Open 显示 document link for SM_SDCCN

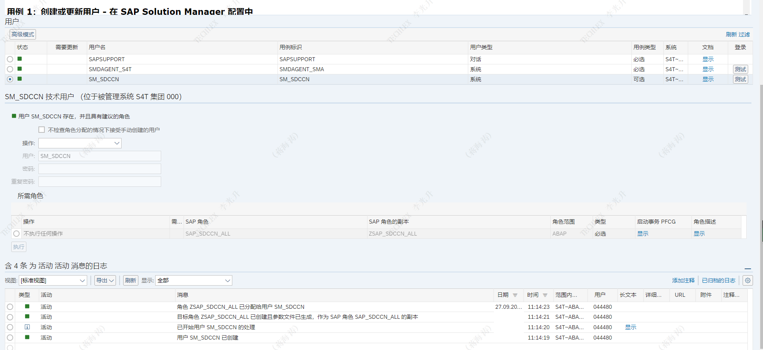[x=708, y=79]
